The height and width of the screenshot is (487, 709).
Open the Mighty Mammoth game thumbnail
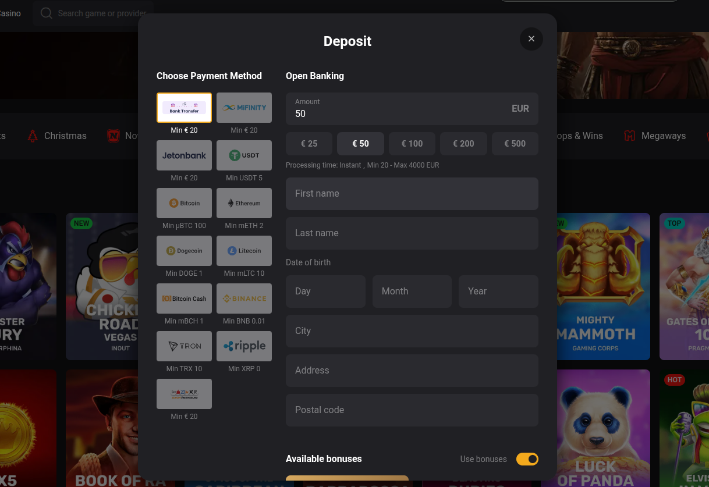coord(603,285)
